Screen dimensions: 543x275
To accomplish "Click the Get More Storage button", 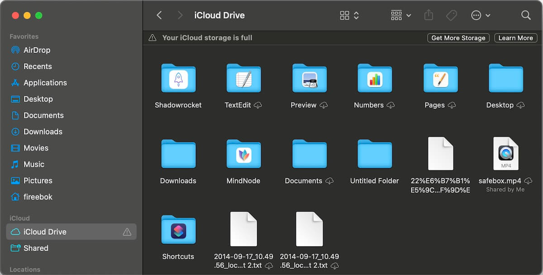I will click(458, 38).
